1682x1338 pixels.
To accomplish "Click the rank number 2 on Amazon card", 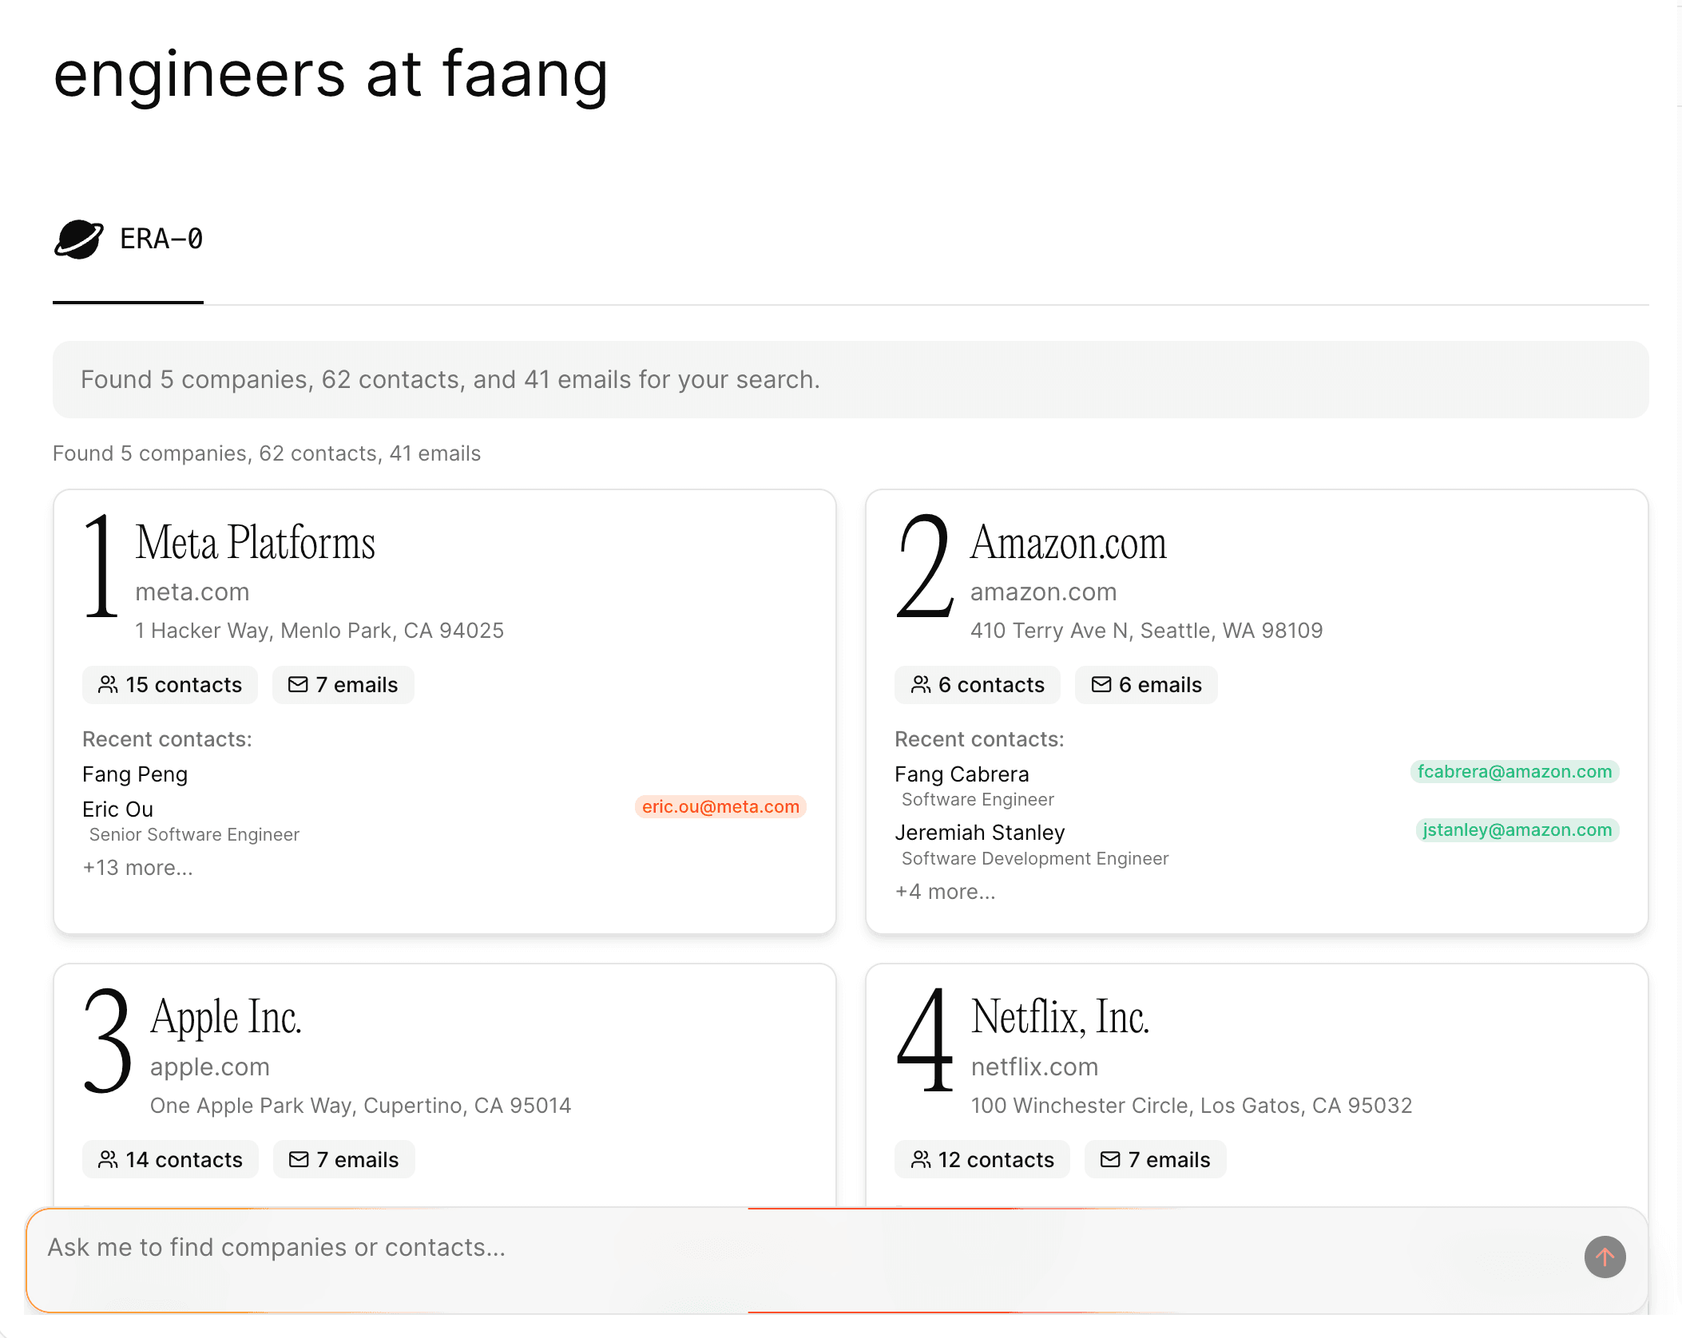I will 925,566.
